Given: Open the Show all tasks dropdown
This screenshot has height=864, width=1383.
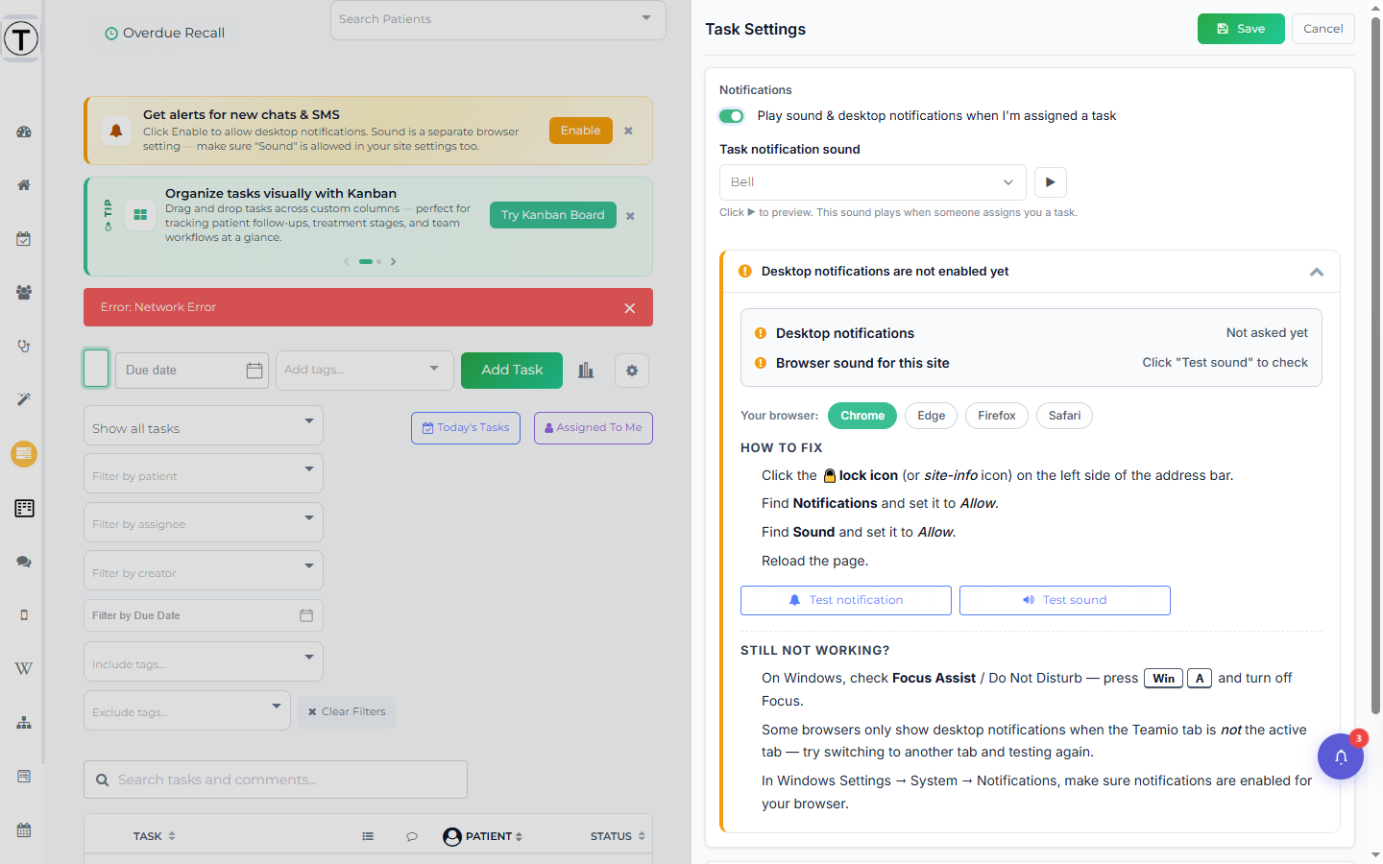Looking at the screenshot, I should click(x=204, y=426).
